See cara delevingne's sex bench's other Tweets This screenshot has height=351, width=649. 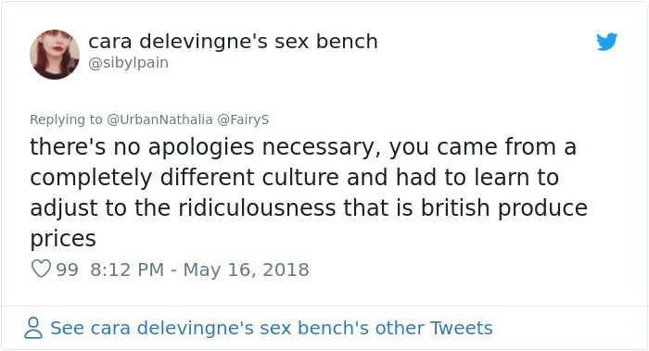(271, 328)
